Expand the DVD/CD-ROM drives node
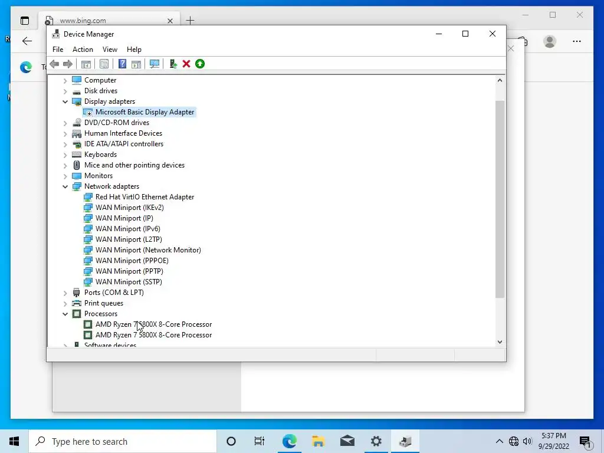The height and width of the screenshot is (453, 604). (x=65, y=123)
